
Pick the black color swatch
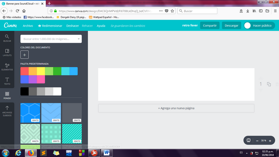tap(24, 91)
